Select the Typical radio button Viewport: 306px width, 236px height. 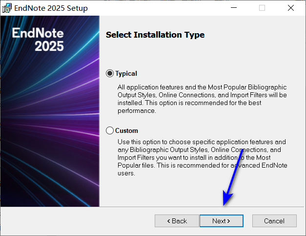pyautogui.click(x=110, y=73)
